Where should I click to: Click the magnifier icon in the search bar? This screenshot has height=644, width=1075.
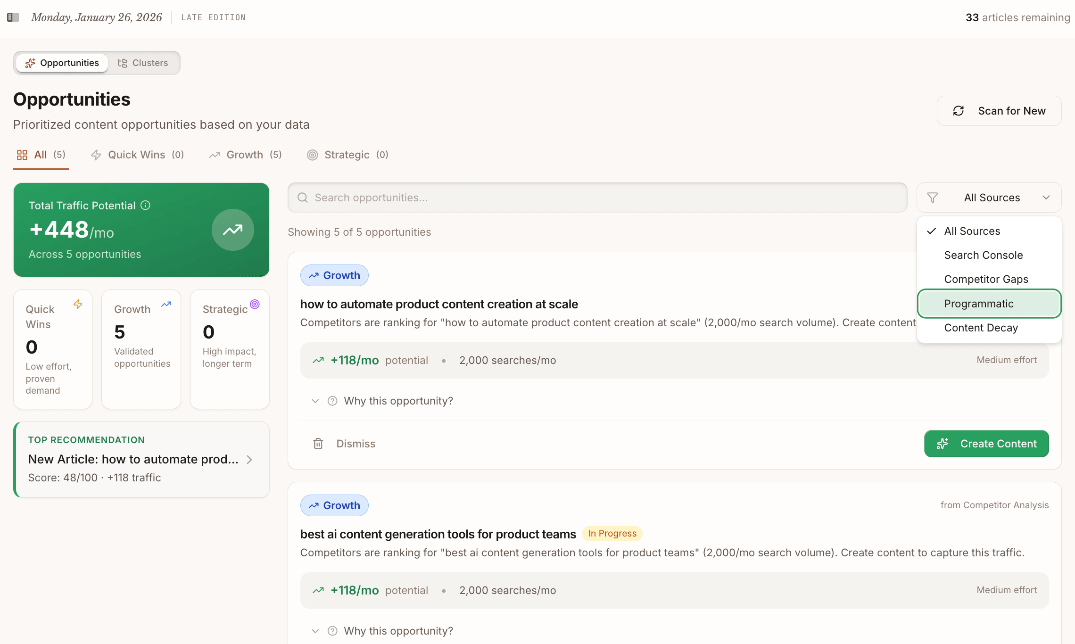click(x=302, y=197)
